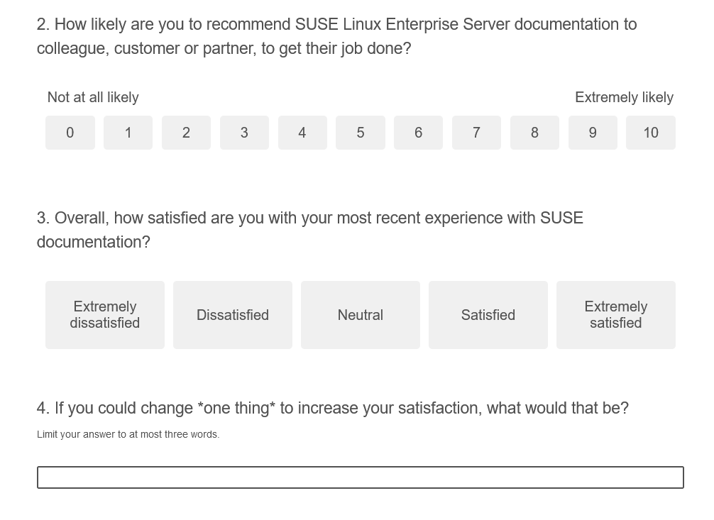Select the middle rating 5
Image resolution: width=714 pixels, height=520 pixels.
(x=360, y=133)
